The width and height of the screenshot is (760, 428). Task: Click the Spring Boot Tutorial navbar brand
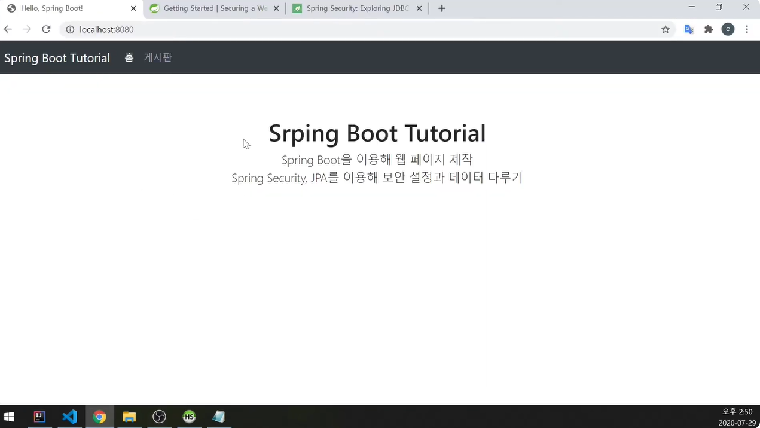[x=57, y=58]
